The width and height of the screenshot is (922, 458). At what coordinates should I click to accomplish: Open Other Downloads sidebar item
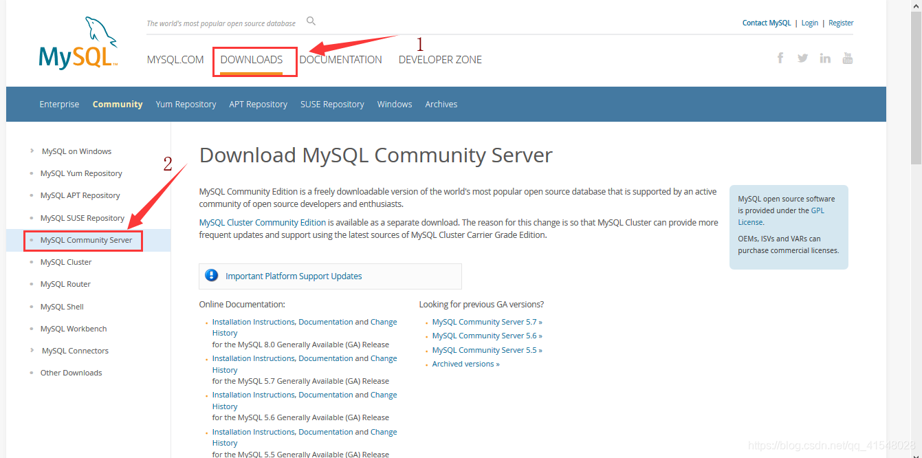(x=71, y=373)
